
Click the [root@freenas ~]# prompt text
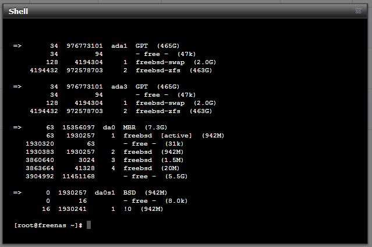click(x=48, y=225)
